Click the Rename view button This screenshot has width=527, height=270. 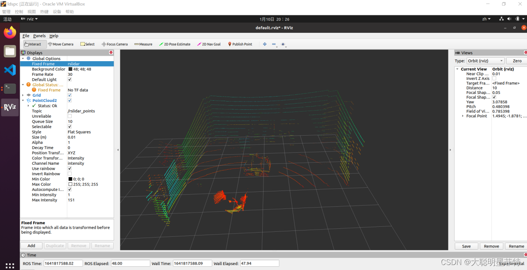coord(516,246)
